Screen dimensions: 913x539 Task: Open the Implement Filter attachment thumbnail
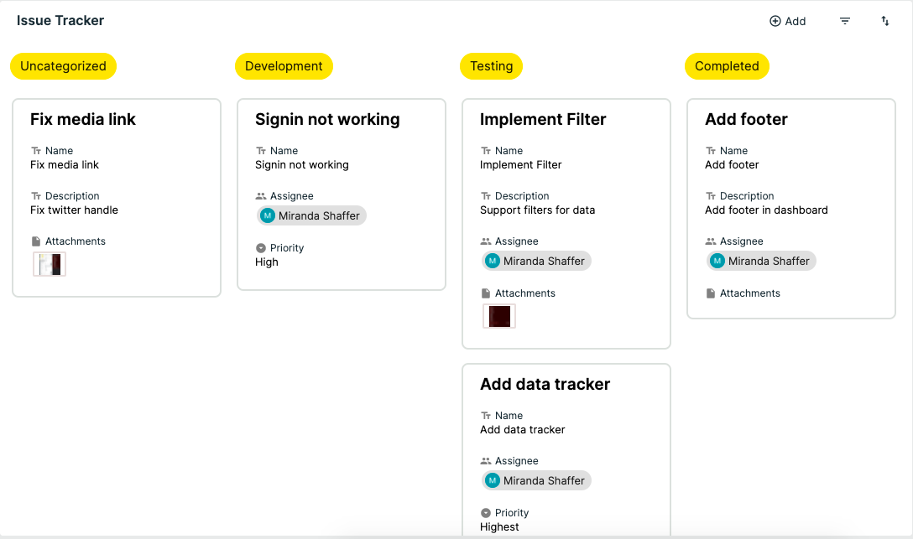[499, 316]
